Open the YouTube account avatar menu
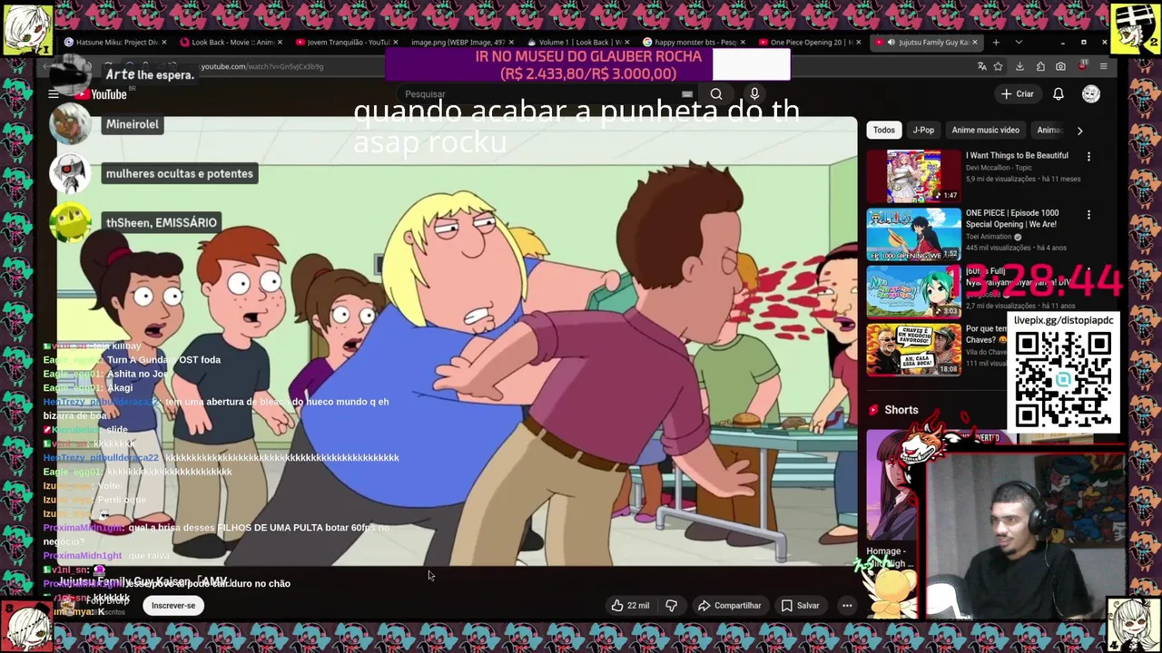 click(1091, 94)
